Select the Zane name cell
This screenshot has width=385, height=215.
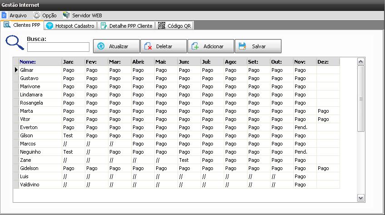tap(40, 160)
